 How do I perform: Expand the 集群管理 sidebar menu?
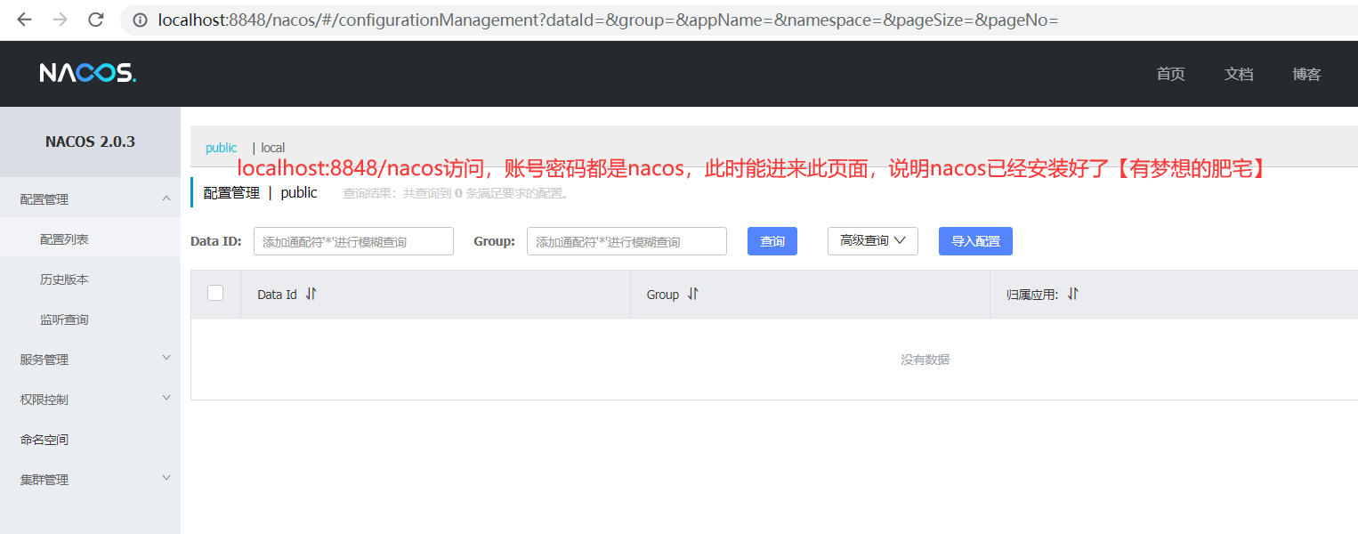[x=90, y=480]
